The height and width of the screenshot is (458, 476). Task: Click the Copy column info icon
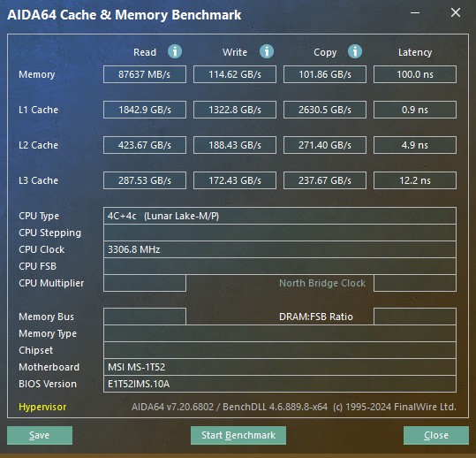click(355, 51)
